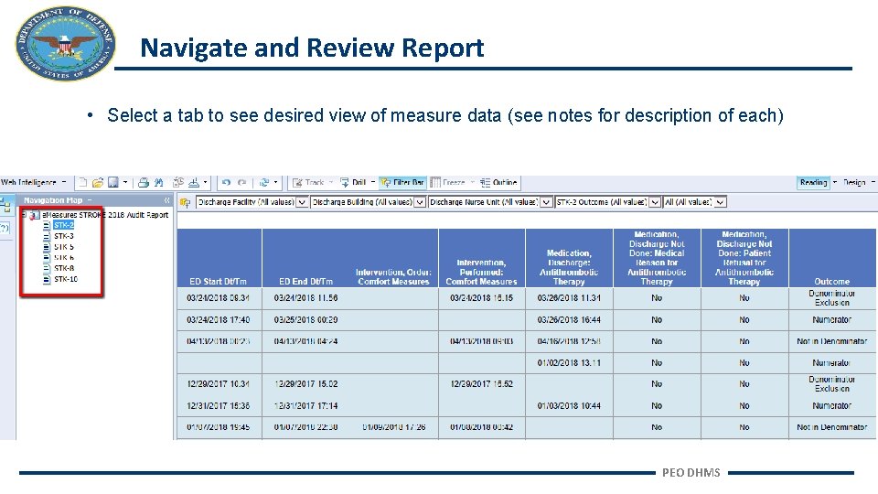Click the Export icon
The image size is (878, 494).
click(x=194, y=183)
